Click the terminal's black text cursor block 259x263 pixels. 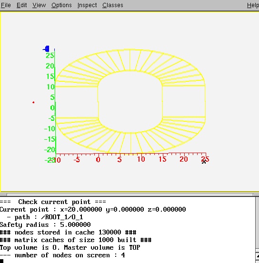[x=2, y=261]
